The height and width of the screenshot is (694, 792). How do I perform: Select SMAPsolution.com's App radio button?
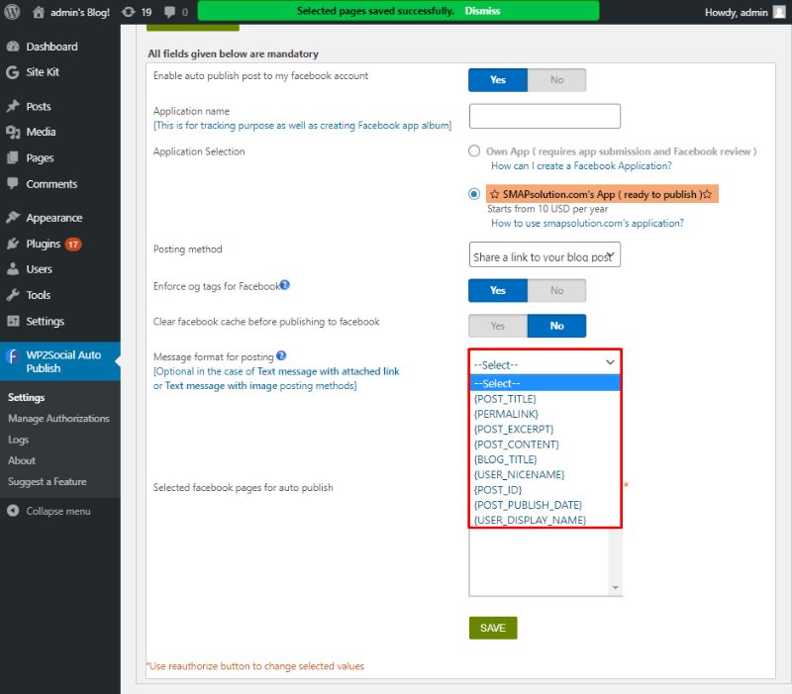(x=474, y=194)
